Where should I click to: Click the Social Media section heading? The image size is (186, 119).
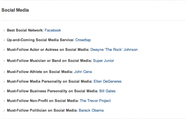15,10
